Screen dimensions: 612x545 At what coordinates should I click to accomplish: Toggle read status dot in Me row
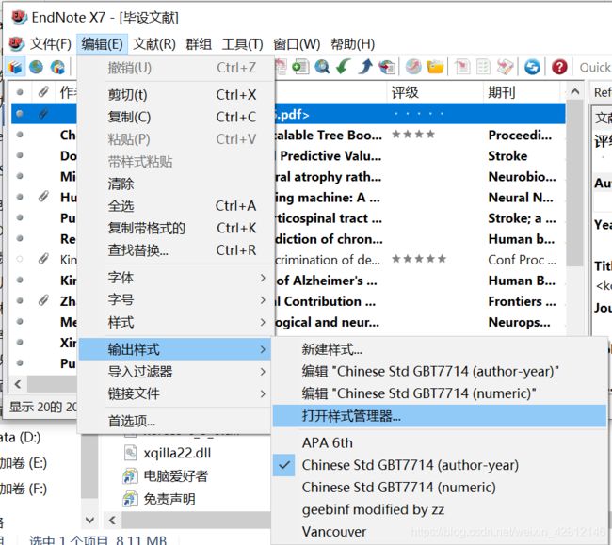(x=20, y=322)
